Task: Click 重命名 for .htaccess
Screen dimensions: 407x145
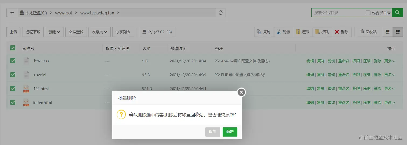Action: pyautogui.click(x=344, y=61)
